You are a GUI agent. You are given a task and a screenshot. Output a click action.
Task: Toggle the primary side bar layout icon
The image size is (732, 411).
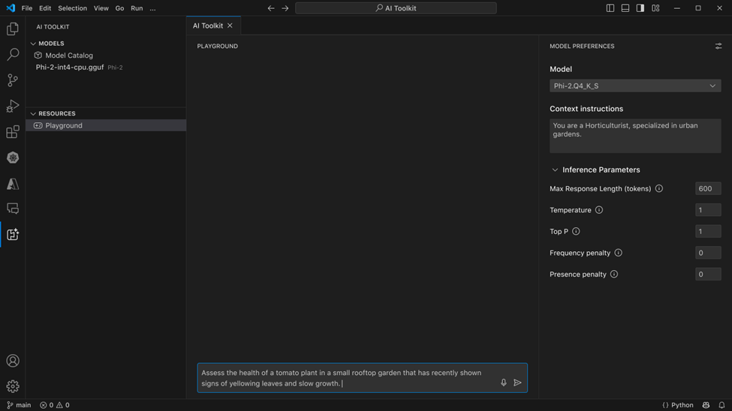click(x=610, y=8)
